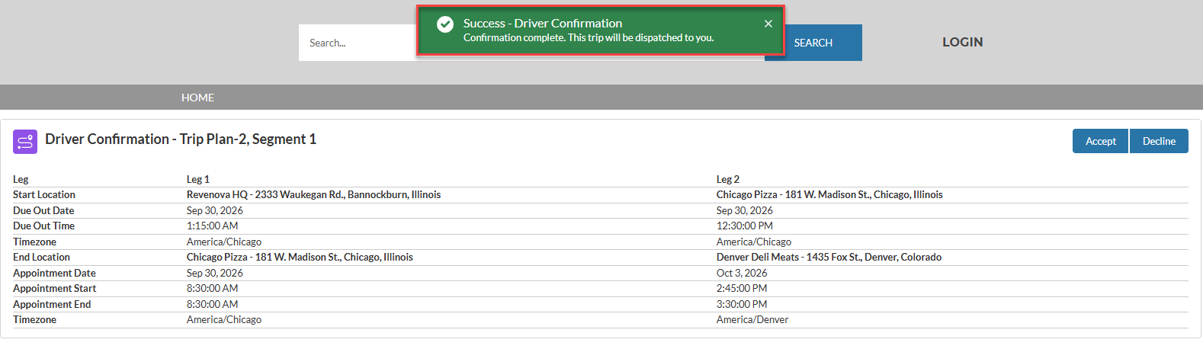Click the Leg 2 column header
Image resolution: width=1203 pixels, height=349 pixels.
click(728, 179)
